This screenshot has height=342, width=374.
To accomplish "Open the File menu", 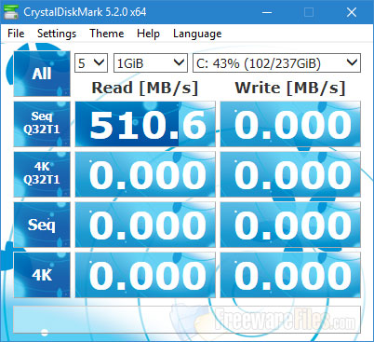I will click(x=16, y=34).
